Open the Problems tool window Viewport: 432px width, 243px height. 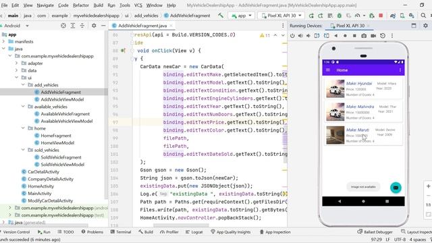pos(92,232)
